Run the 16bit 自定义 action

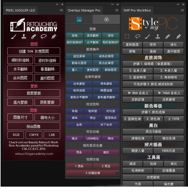click(x=169, y=93)
